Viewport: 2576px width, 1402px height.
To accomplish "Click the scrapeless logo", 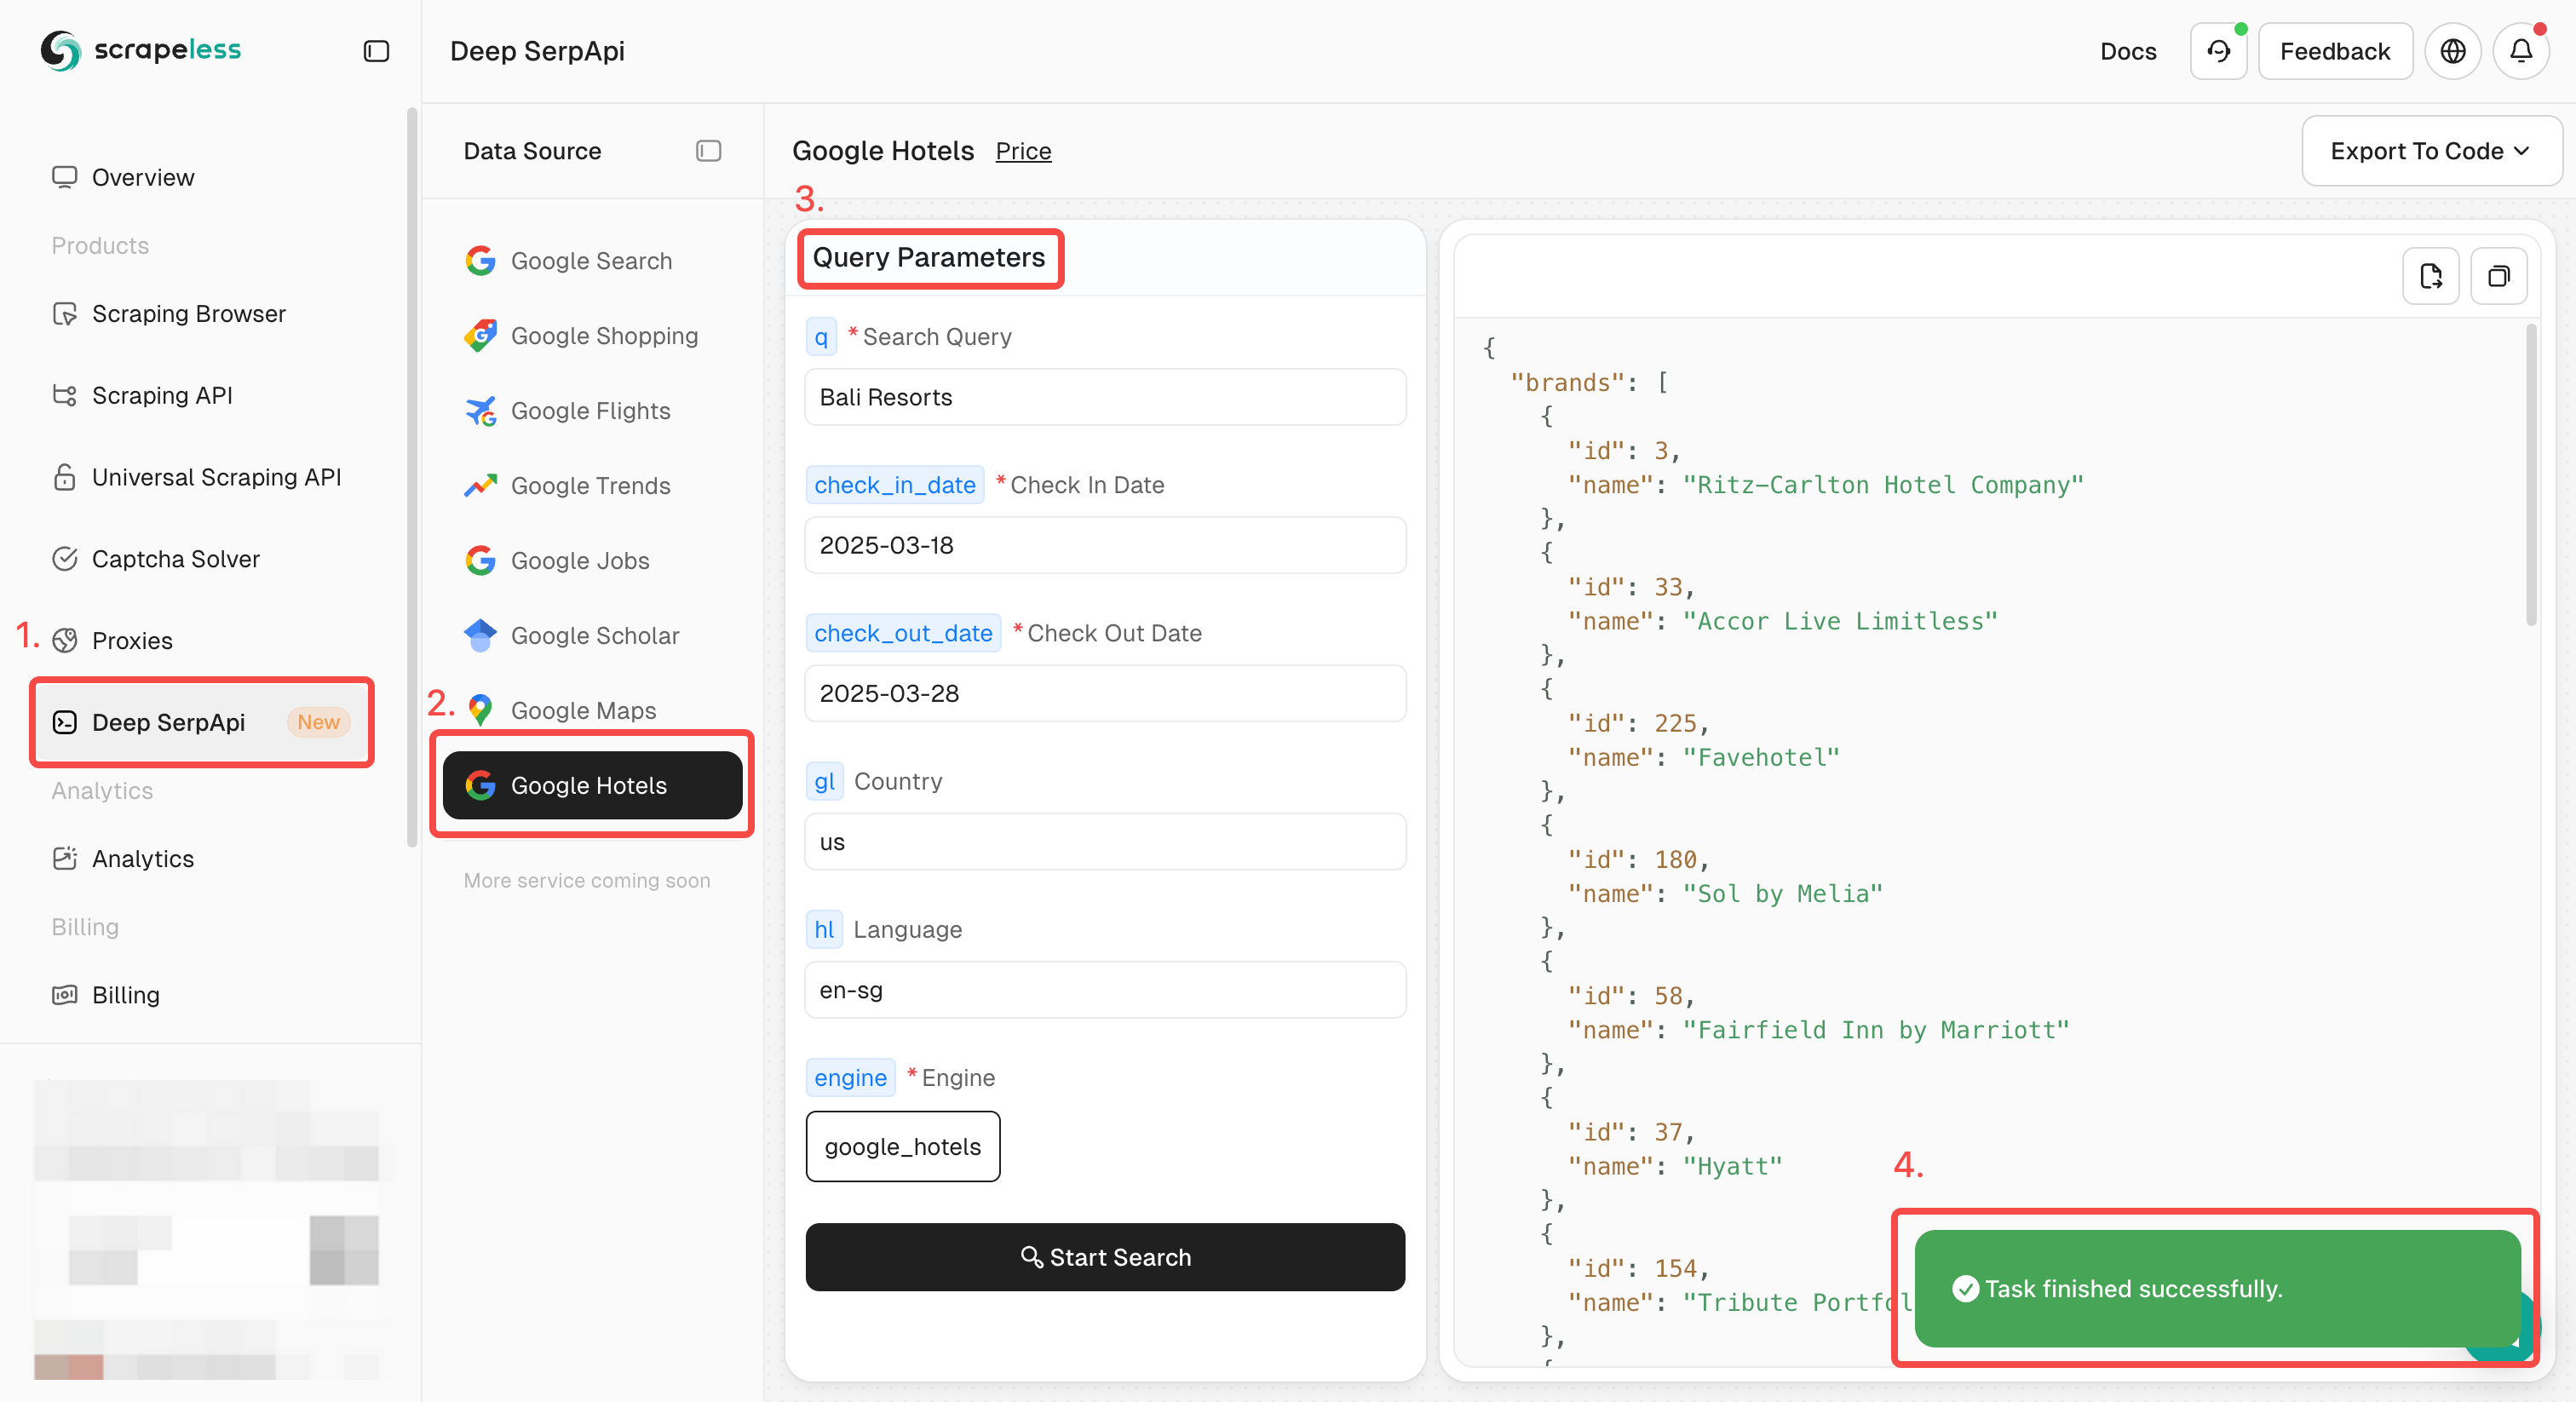I will pyautogui.click(x=140, y=50).
